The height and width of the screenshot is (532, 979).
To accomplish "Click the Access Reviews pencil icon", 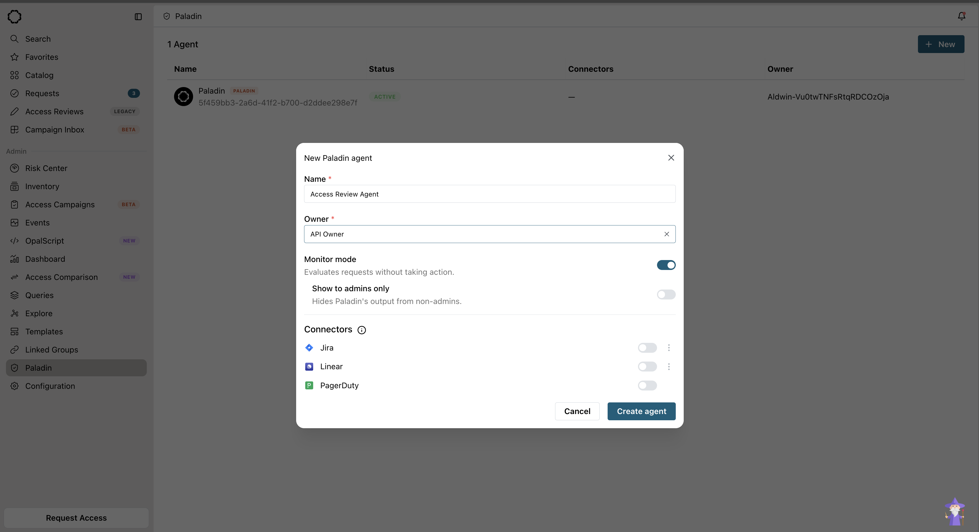I will click(x=14, y=111).
